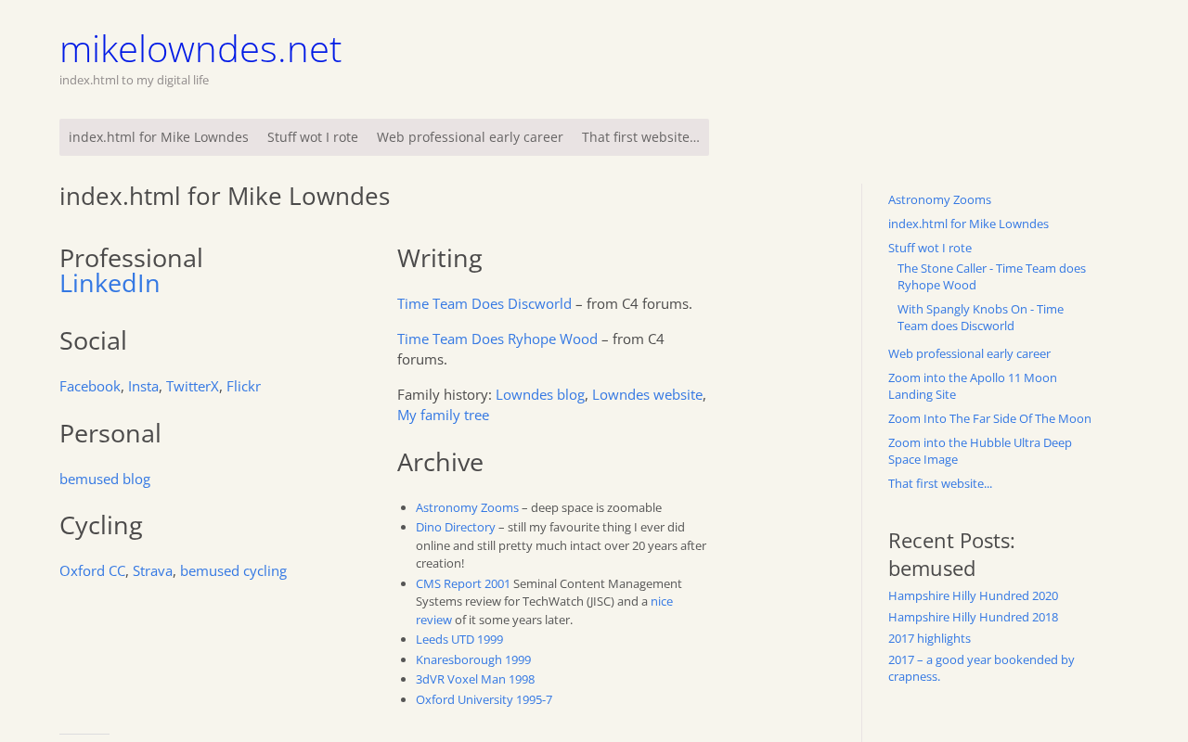Viewport: 1188px width, 742px height.
Task: Open the LinkedIn profile link
Action: tap(110, 283)
